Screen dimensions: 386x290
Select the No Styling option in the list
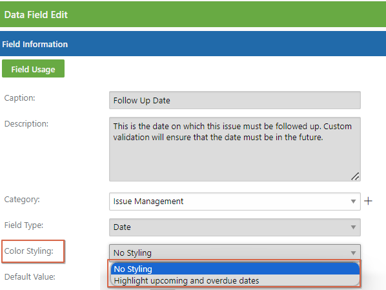(x=235, y=269)
